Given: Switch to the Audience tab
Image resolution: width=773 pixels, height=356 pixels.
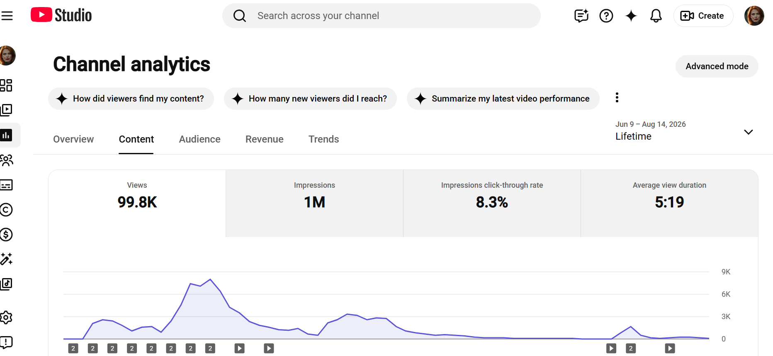Looking at the screenshot, I should [199, 139].
